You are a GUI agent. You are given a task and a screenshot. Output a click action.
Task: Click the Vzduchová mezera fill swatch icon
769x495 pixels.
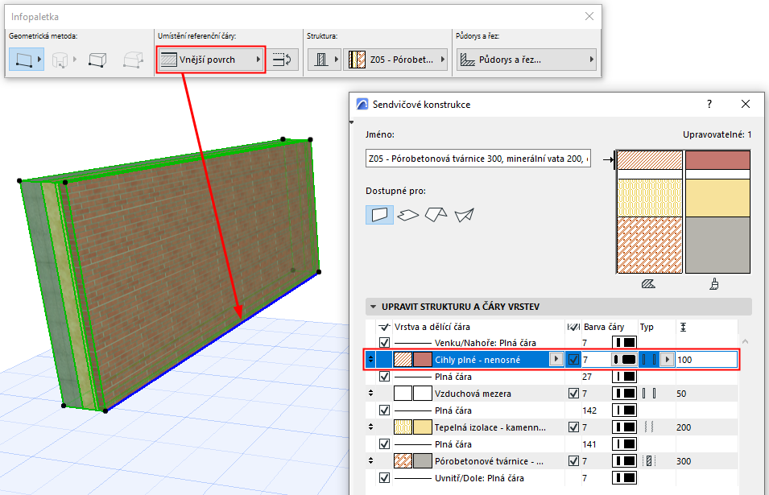pos(403,393)
